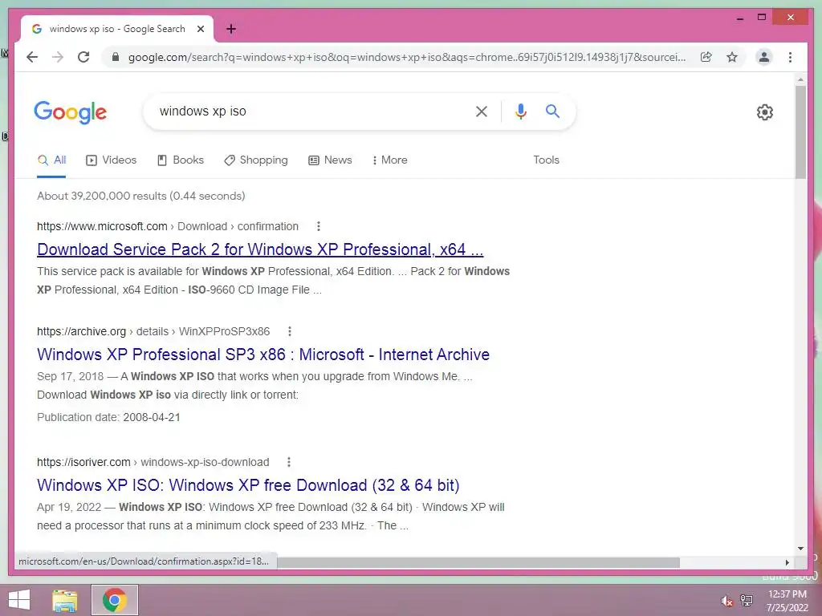This screenshot has height=616, width=822.
Task: Open the taskbar clock showing 12:37 PM
Action: pos(787,601)
